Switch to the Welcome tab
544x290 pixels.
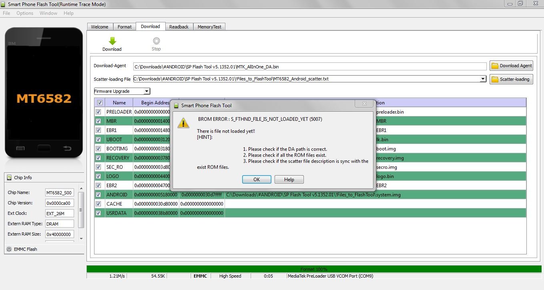tap(100, 27)
